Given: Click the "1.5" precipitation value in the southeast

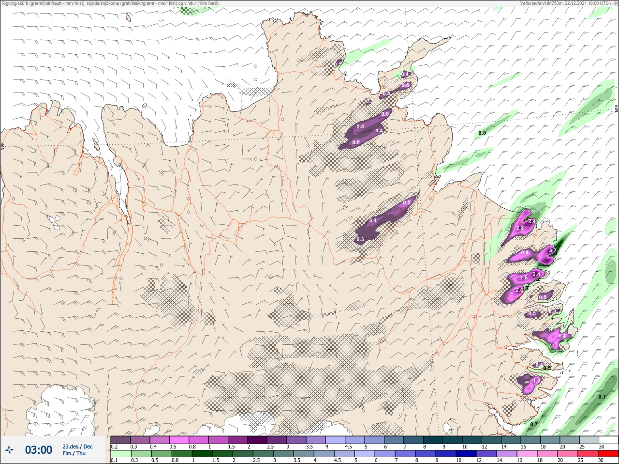Looking at the screenshot, I should [x=536, y=381].
